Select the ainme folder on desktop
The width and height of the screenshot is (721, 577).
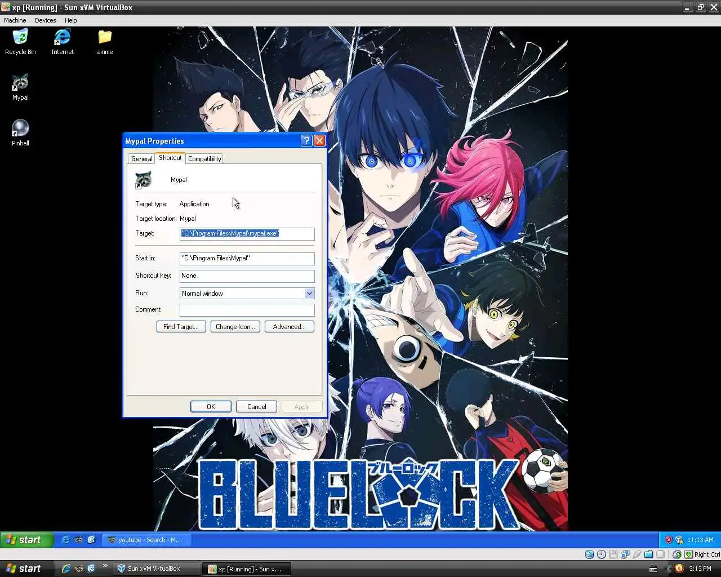105,42
